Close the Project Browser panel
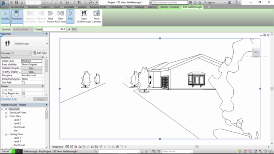 click(x=47, y=105)
